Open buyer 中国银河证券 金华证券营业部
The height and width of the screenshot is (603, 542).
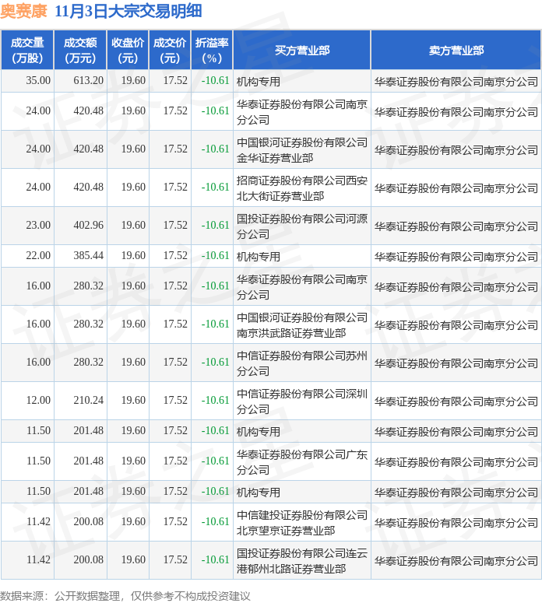pos(301,149)
